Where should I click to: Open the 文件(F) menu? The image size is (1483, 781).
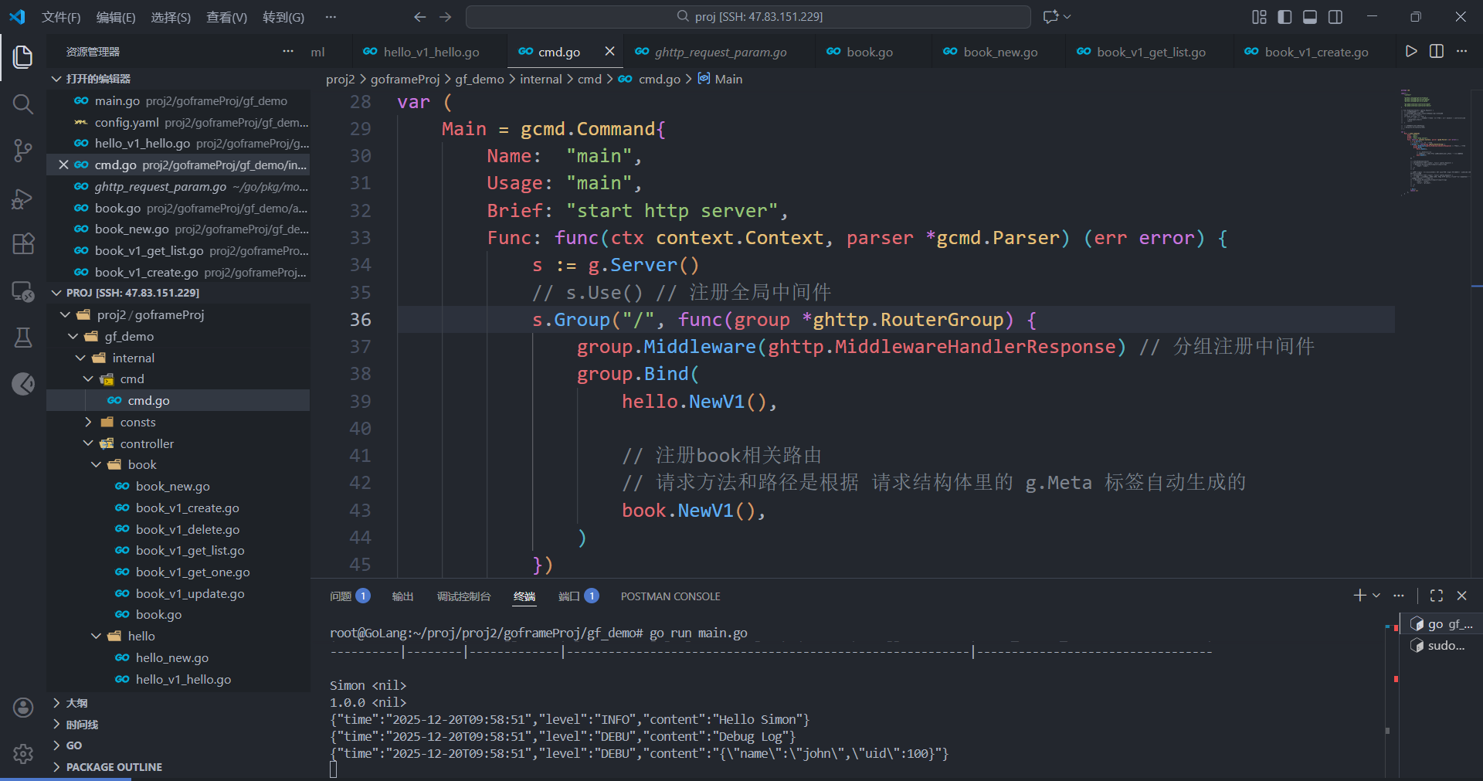(61, 17)
